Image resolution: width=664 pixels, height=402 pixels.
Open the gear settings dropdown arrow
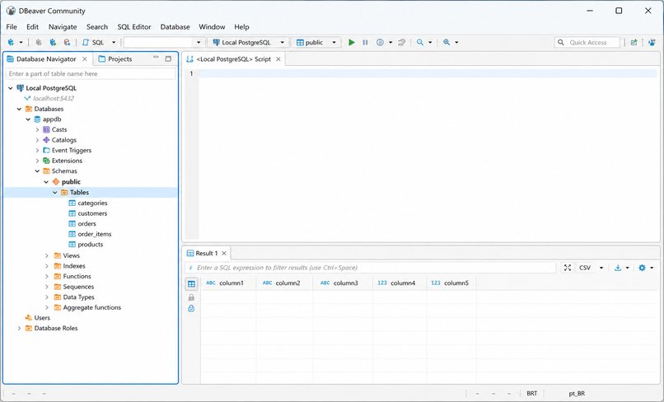click(652, 268)
